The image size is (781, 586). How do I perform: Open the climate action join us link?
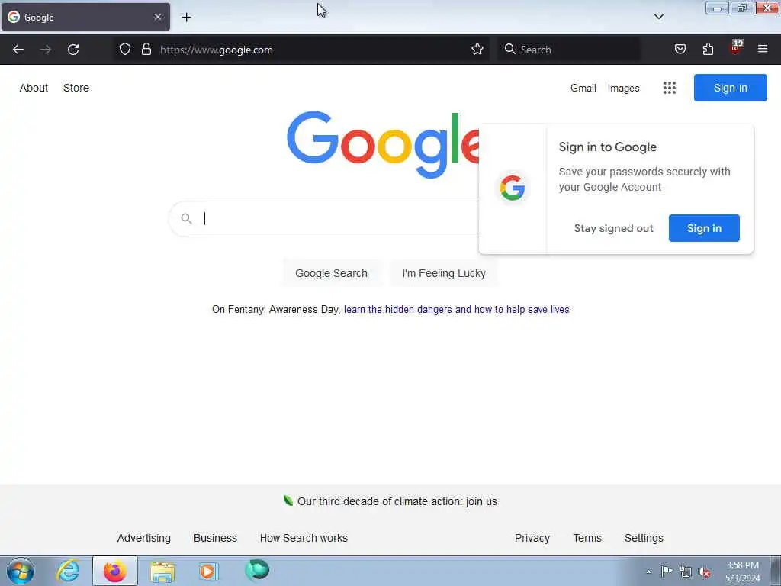point(397,501)
